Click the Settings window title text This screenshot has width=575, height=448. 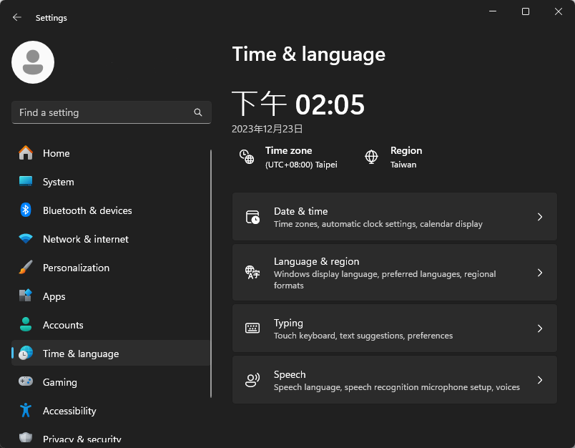point(51,18)
